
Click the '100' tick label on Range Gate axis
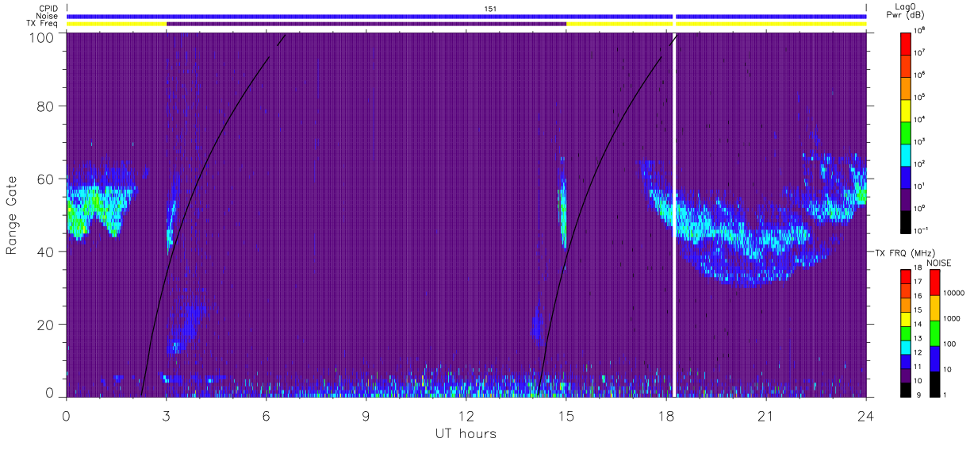click(43, 37)
